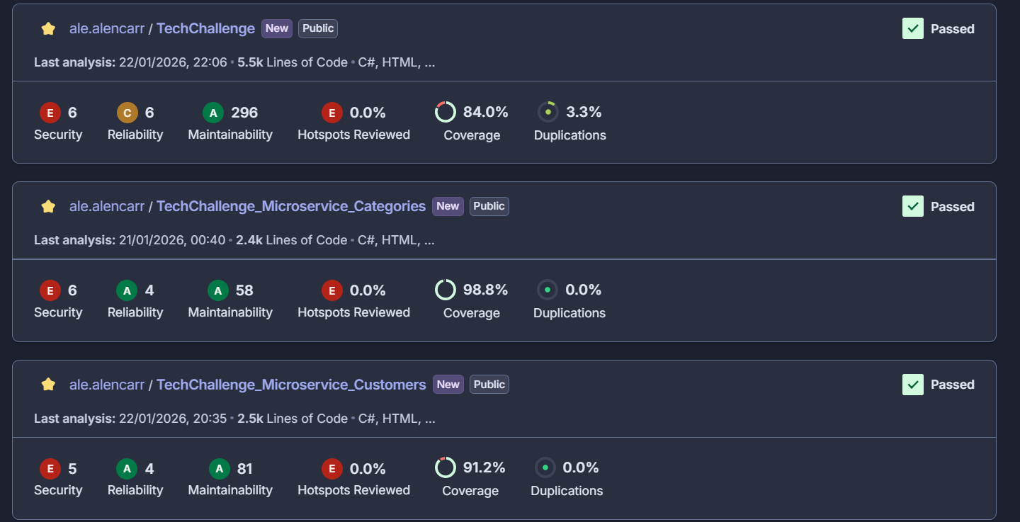Open TechChallenge_Microservice_Categories project
The image size is (1020, 522).
[290, 207]
